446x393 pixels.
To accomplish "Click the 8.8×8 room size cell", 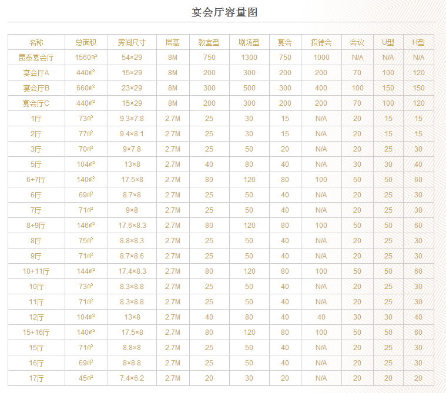I will click(x=132, y=348).
